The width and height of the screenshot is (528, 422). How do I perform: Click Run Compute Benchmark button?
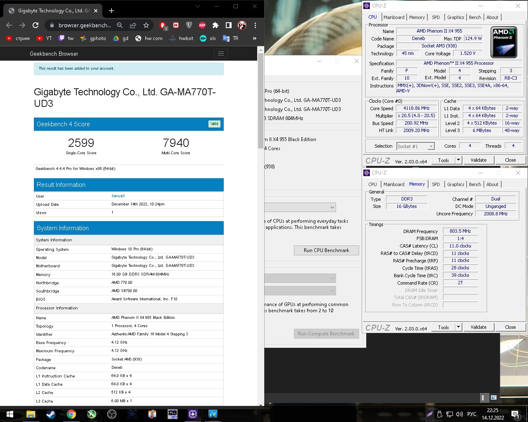(326, 334)
